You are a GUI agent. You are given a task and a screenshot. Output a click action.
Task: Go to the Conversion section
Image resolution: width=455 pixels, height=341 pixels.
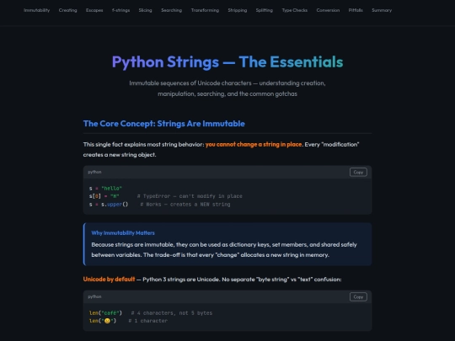click(328, 10)
